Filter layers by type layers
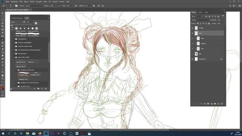 point(213,16)
